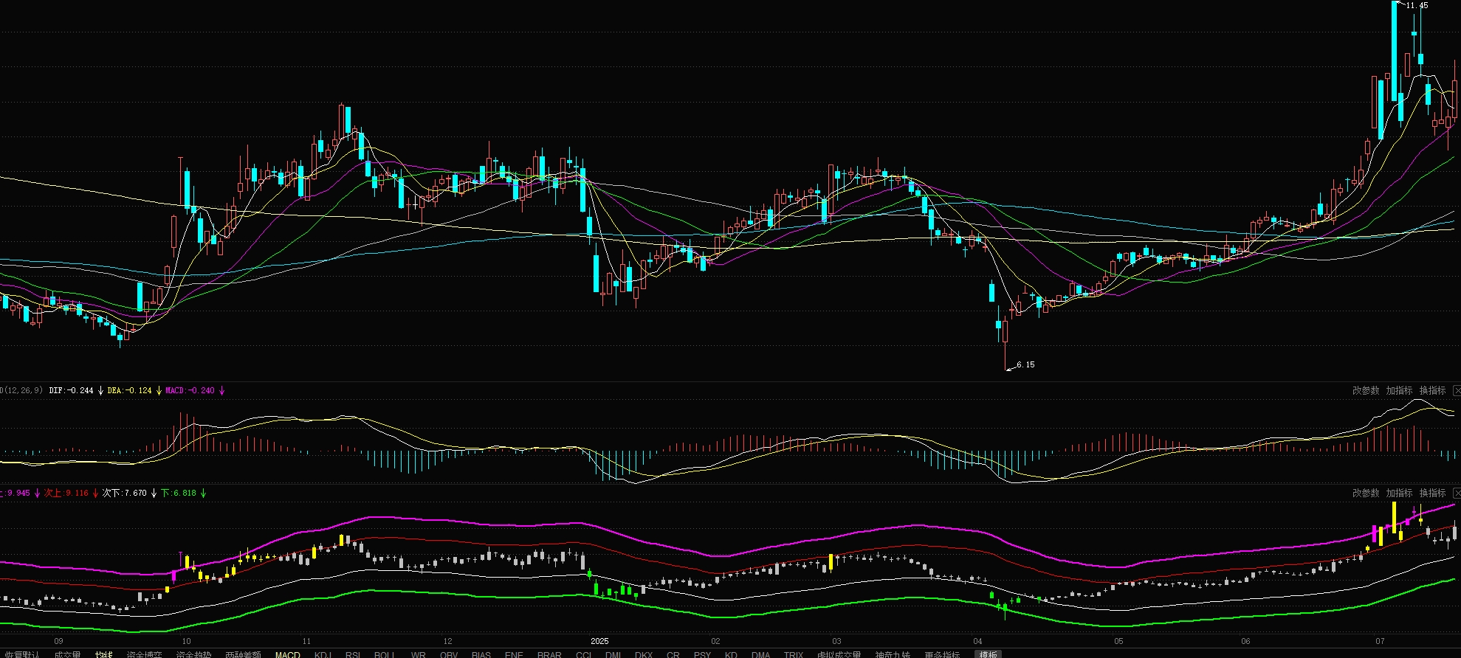
Task: Open the BRAR indicator tab
Action: click(x=549, y=654)
